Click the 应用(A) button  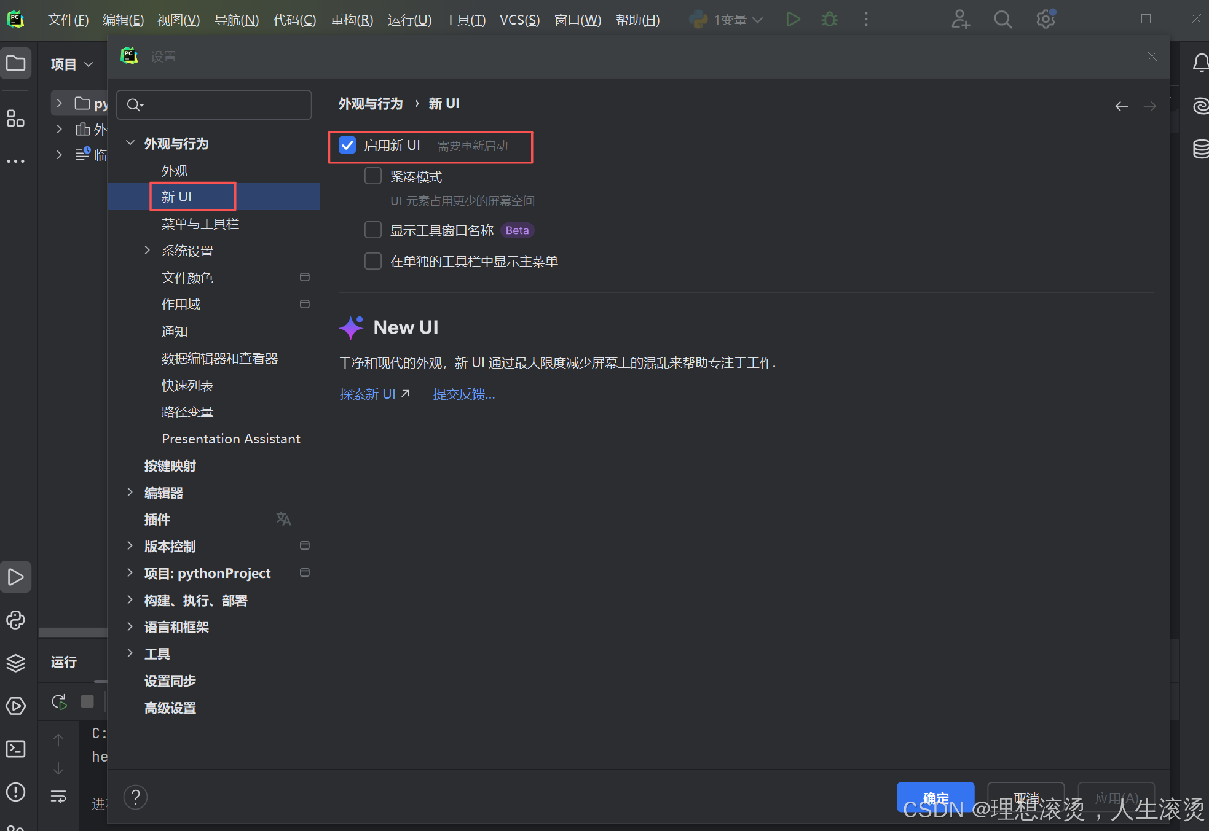(1116, 797)
